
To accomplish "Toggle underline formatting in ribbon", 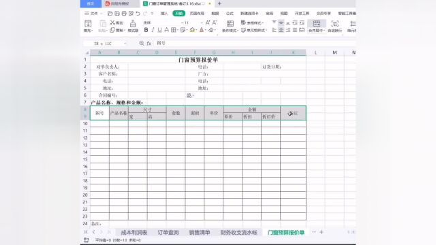I will (159, 30).
